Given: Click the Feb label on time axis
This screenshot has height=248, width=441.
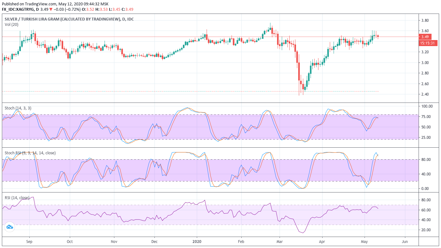Looking at the screenshot, I should [241, 242].
